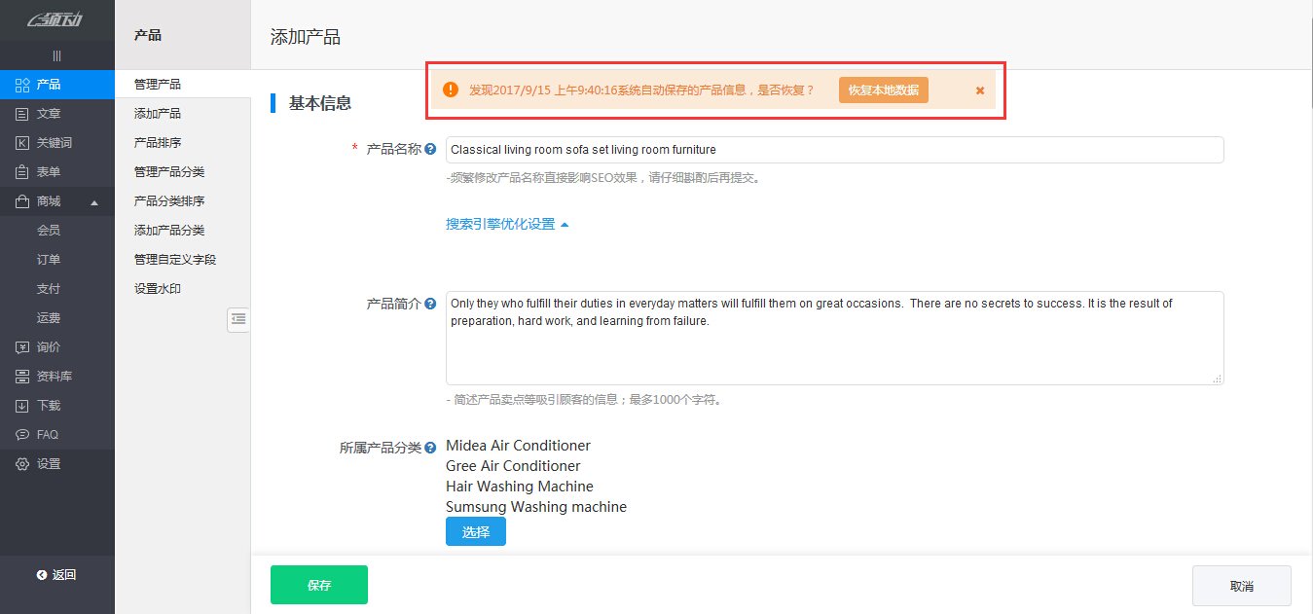Screen dimensions: 1313x614
Task: Toggle the sidebar collapse handle at top
Action: (56, 55)
